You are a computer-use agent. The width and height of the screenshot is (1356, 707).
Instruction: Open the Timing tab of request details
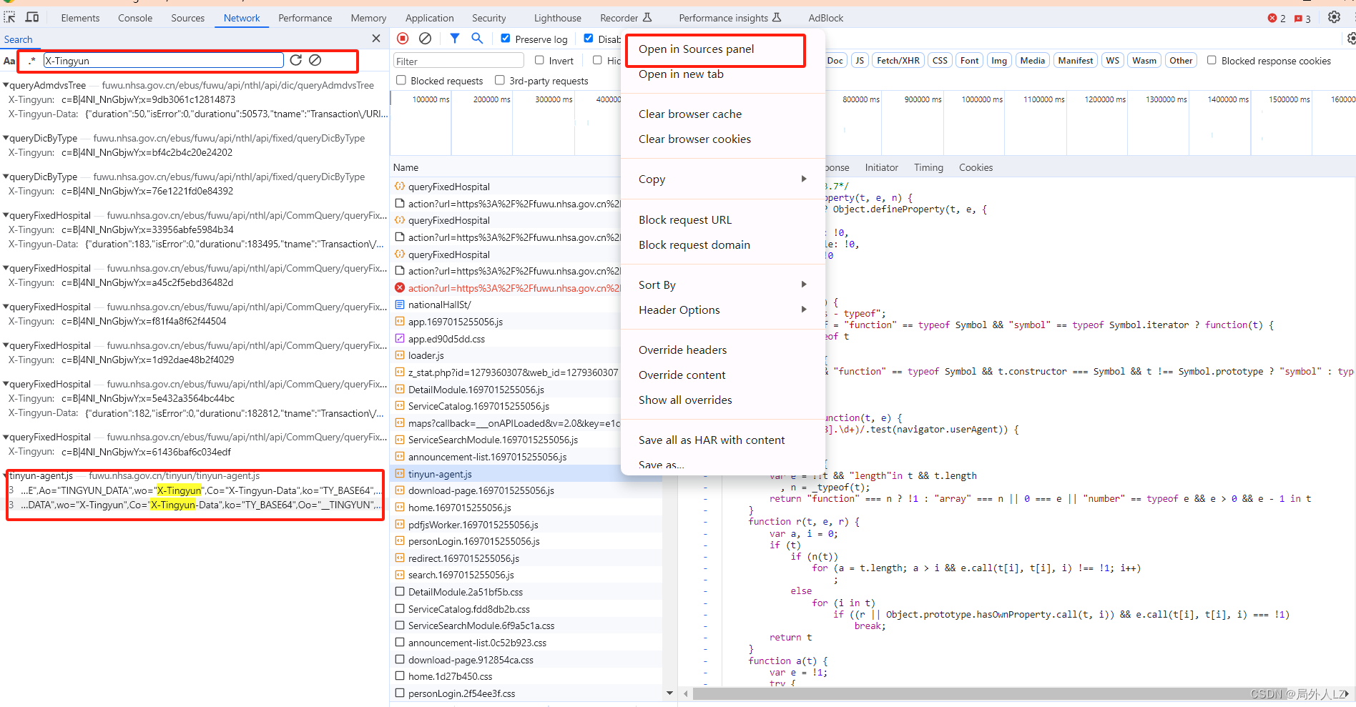(x=928, y=167)
